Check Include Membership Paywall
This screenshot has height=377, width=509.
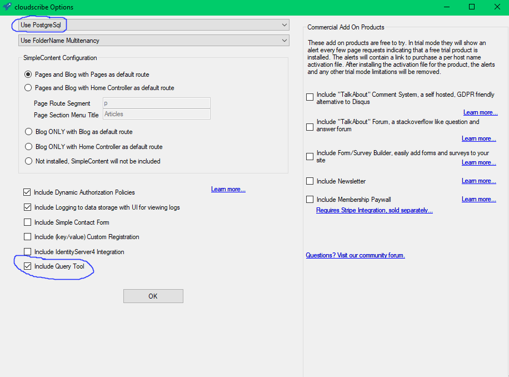310,199
